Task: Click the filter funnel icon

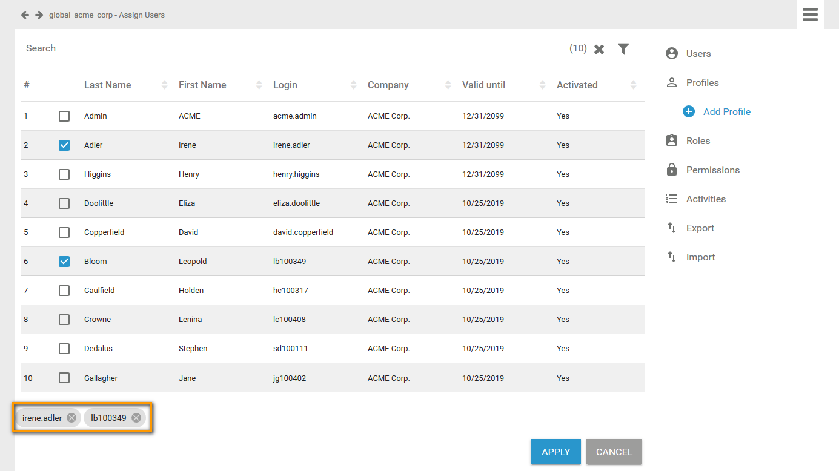Action: coord(623,49)
